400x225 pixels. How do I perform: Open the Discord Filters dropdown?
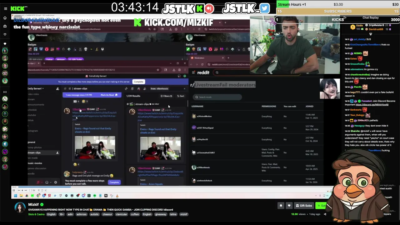pyautogui.click(x=166, y=96)
